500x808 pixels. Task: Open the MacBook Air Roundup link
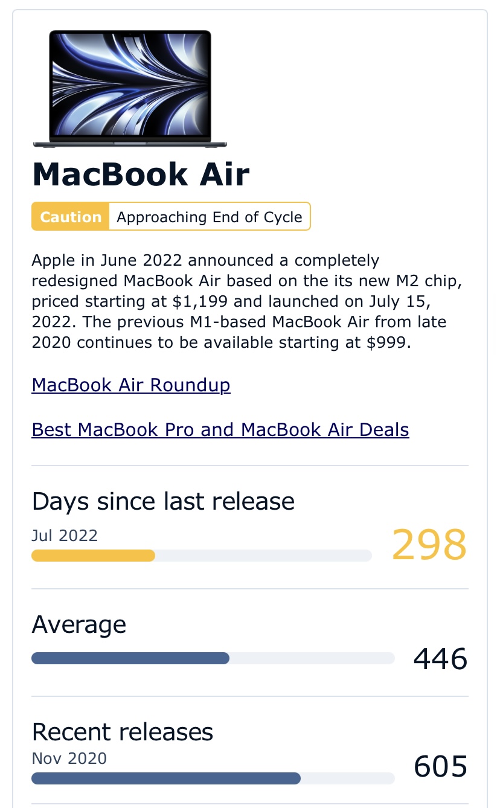click(x=131, y=385)
